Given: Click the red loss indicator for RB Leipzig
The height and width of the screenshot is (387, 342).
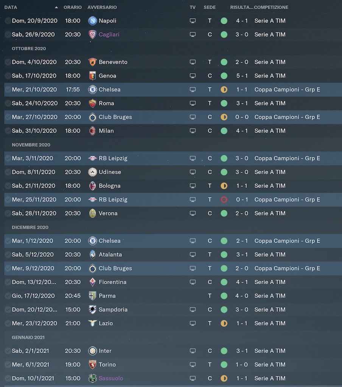Looking at the screenshot, I should 224,200.
